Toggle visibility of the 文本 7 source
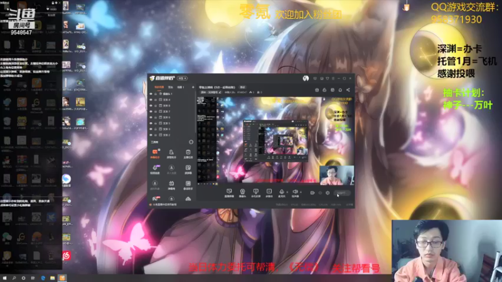This screenshot has width=502, height=282. [x=151, y=112]
